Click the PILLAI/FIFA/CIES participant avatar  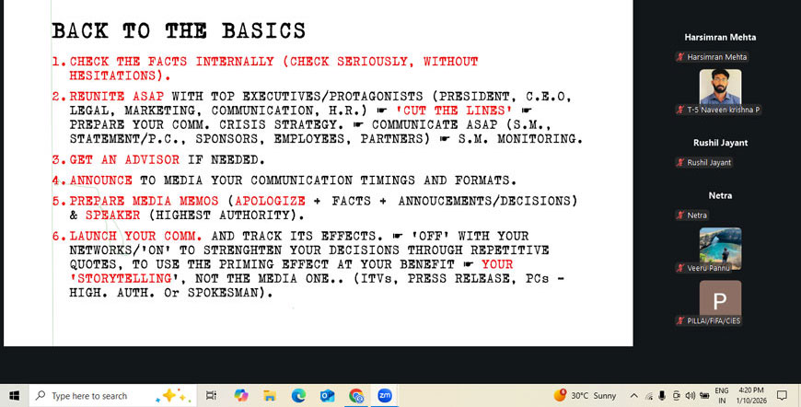[x=719, y=298]
